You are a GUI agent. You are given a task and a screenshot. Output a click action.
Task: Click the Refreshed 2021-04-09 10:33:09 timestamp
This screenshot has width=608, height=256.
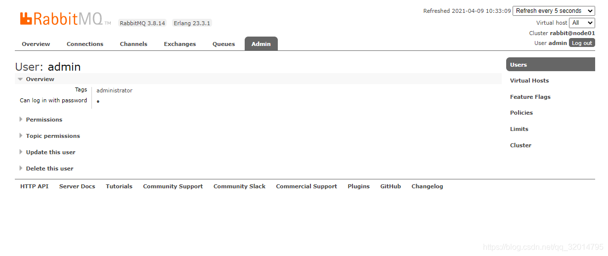467,11
